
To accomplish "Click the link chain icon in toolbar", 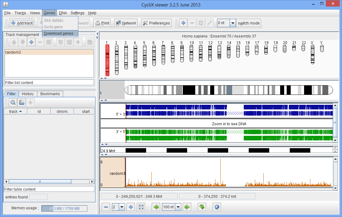I will (x=209, y=23).
